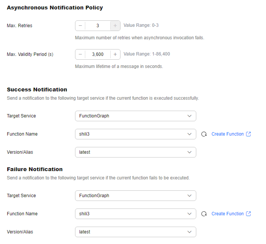Click the Max. Validity Period value field
The height and width of the screenshot is (244, 266).
98,54
